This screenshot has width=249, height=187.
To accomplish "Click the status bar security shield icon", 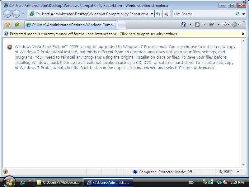I will coord(6,172).
